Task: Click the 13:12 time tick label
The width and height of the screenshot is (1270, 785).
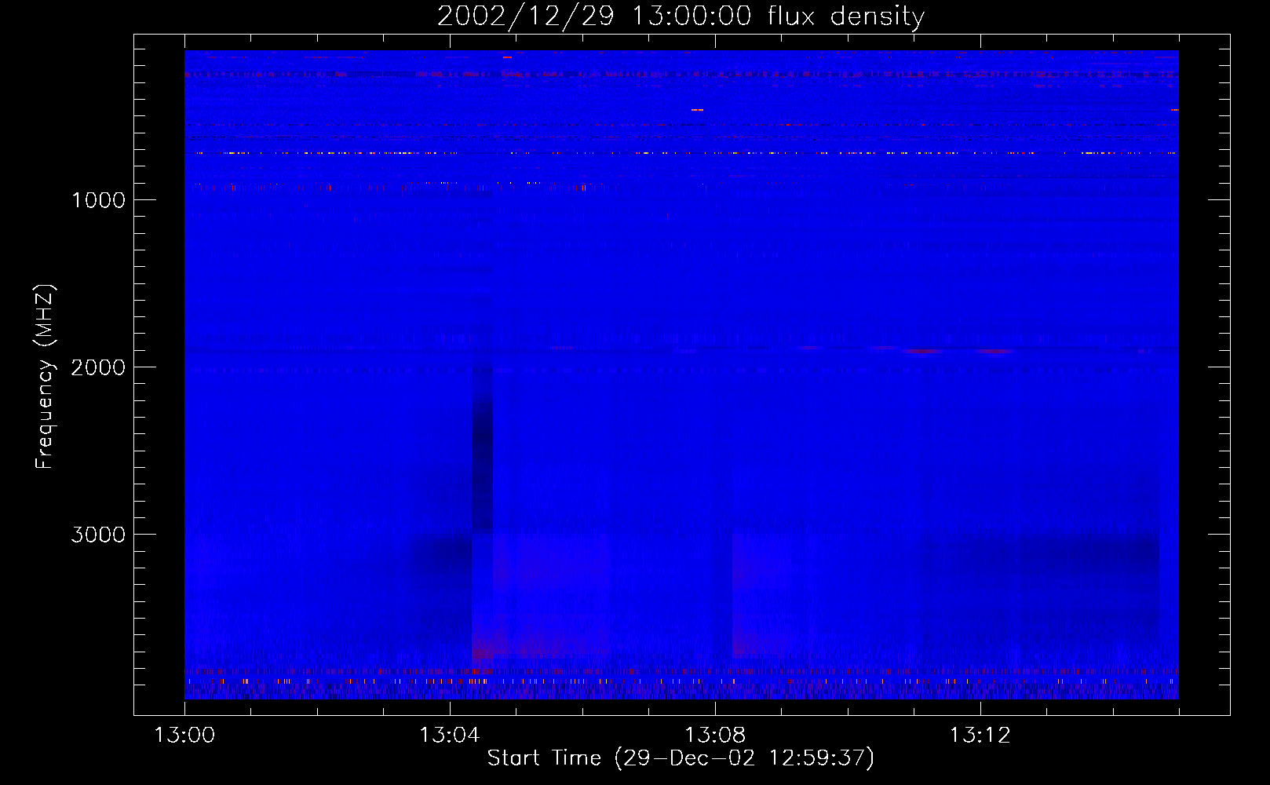Action: coord(980,736)
